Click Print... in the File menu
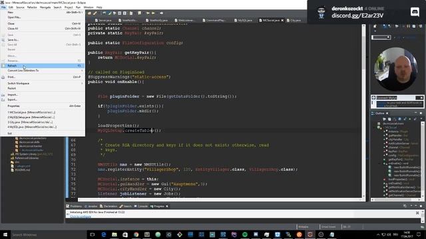 pyautogui.click(x=43, y=77)
